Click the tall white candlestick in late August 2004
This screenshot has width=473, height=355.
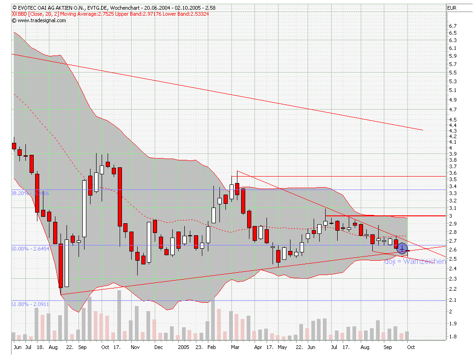click(x=67, y=263)
